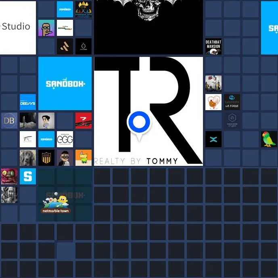The width and height of the screenshot is (278, 278).
Task: Open the white signature logo tile
Action: [x=28, y=139]
